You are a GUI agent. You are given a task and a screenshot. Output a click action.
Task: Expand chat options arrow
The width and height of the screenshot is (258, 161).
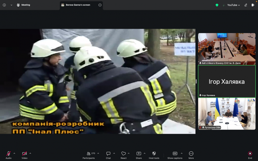(114, 153)
